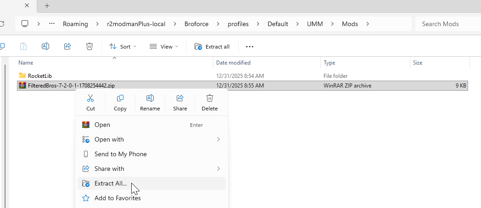Click the Rename icon in context menu

(150, 102)
